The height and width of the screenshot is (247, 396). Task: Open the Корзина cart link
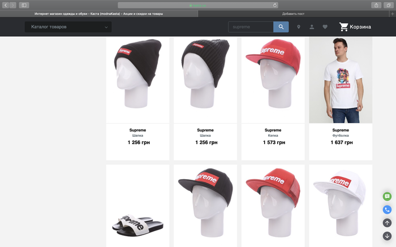click(x=360, y=27)
